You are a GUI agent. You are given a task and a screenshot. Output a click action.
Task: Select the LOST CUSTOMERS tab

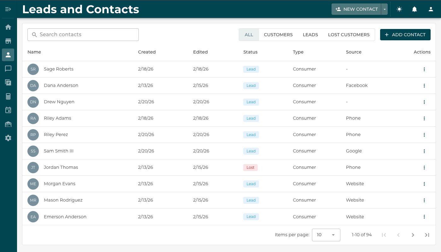(x=349, y=35)
